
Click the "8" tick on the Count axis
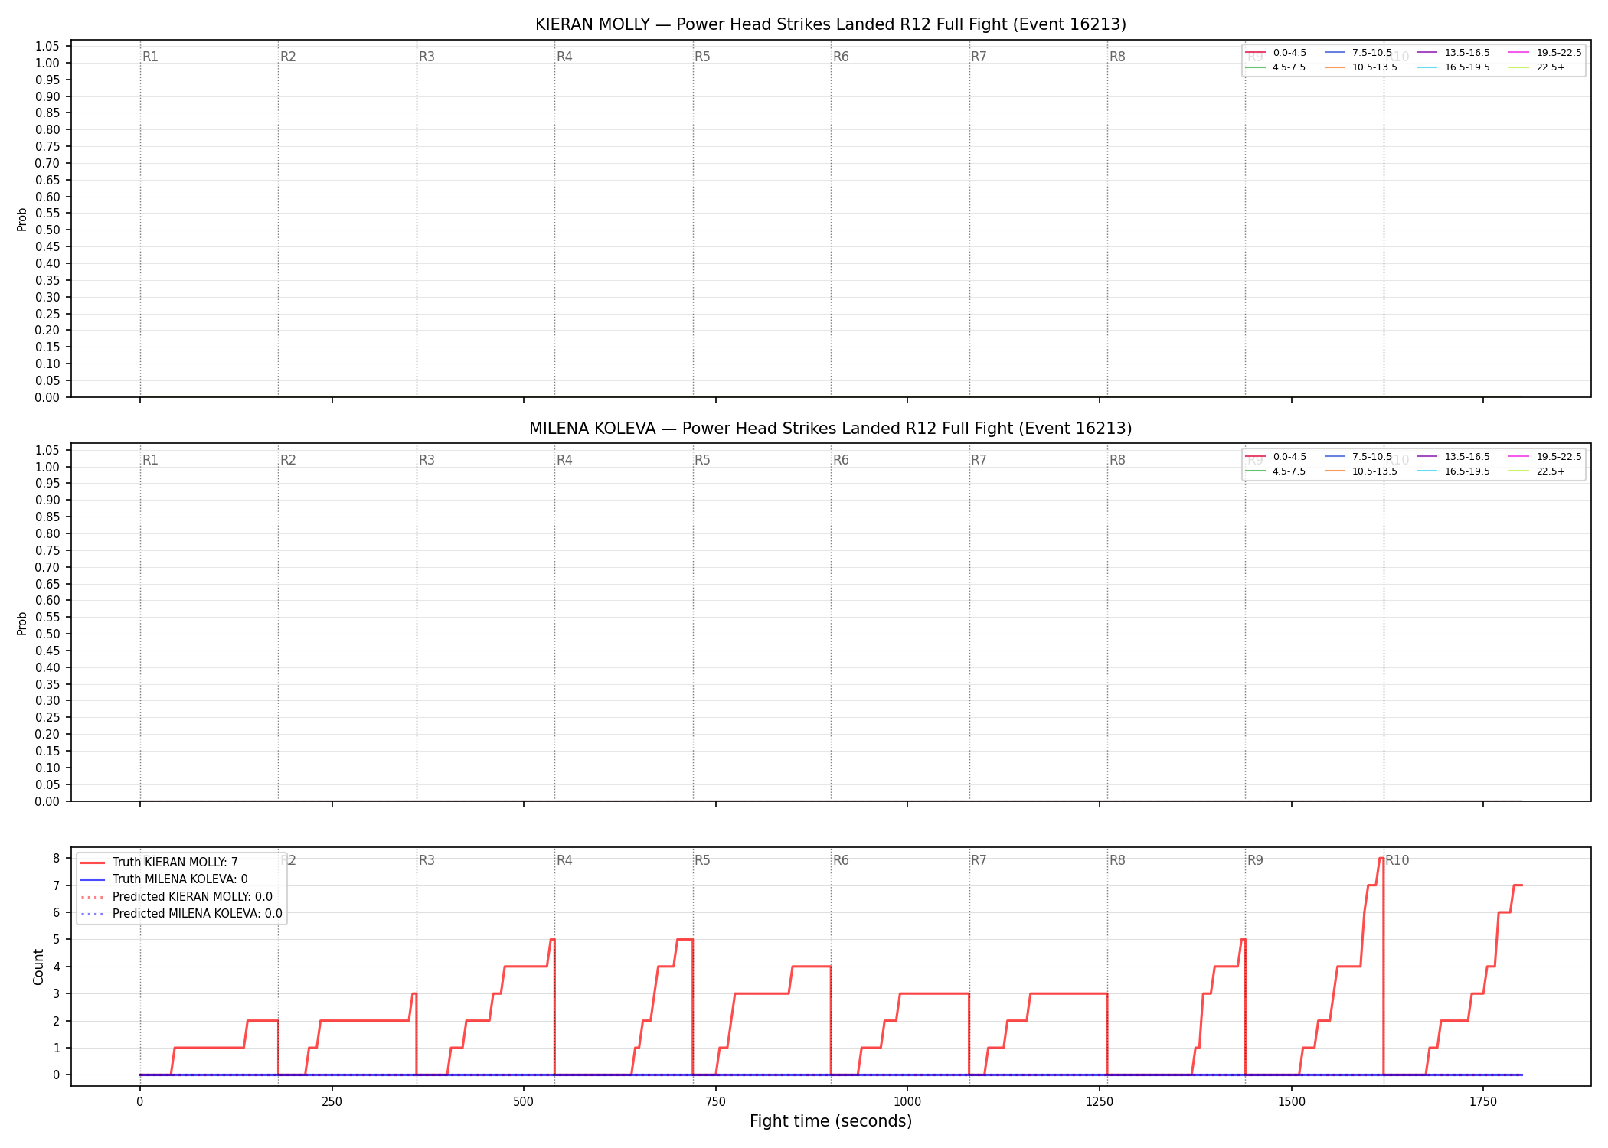[x=56, y=859]
